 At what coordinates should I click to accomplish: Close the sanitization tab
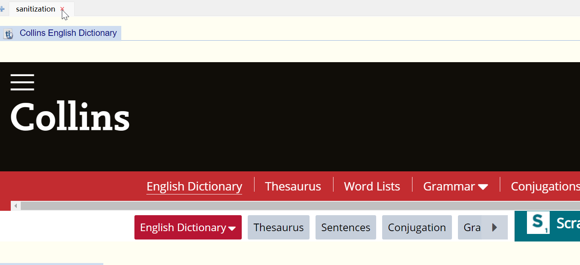pos(62,9)
